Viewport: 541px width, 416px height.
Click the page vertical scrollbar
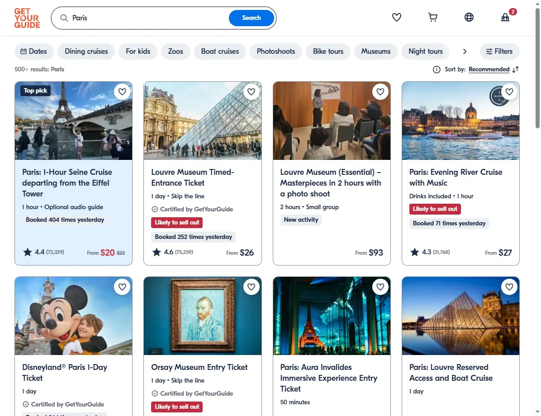tap(537, 69)
